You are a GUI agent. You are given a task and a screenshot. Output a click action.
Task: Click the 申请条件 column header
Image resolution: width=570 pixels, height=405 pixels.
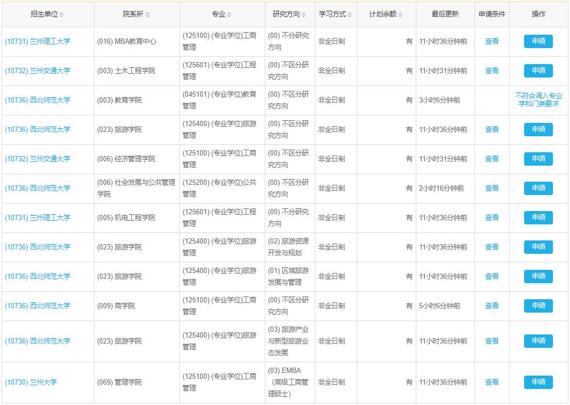[x=492, y=14]
